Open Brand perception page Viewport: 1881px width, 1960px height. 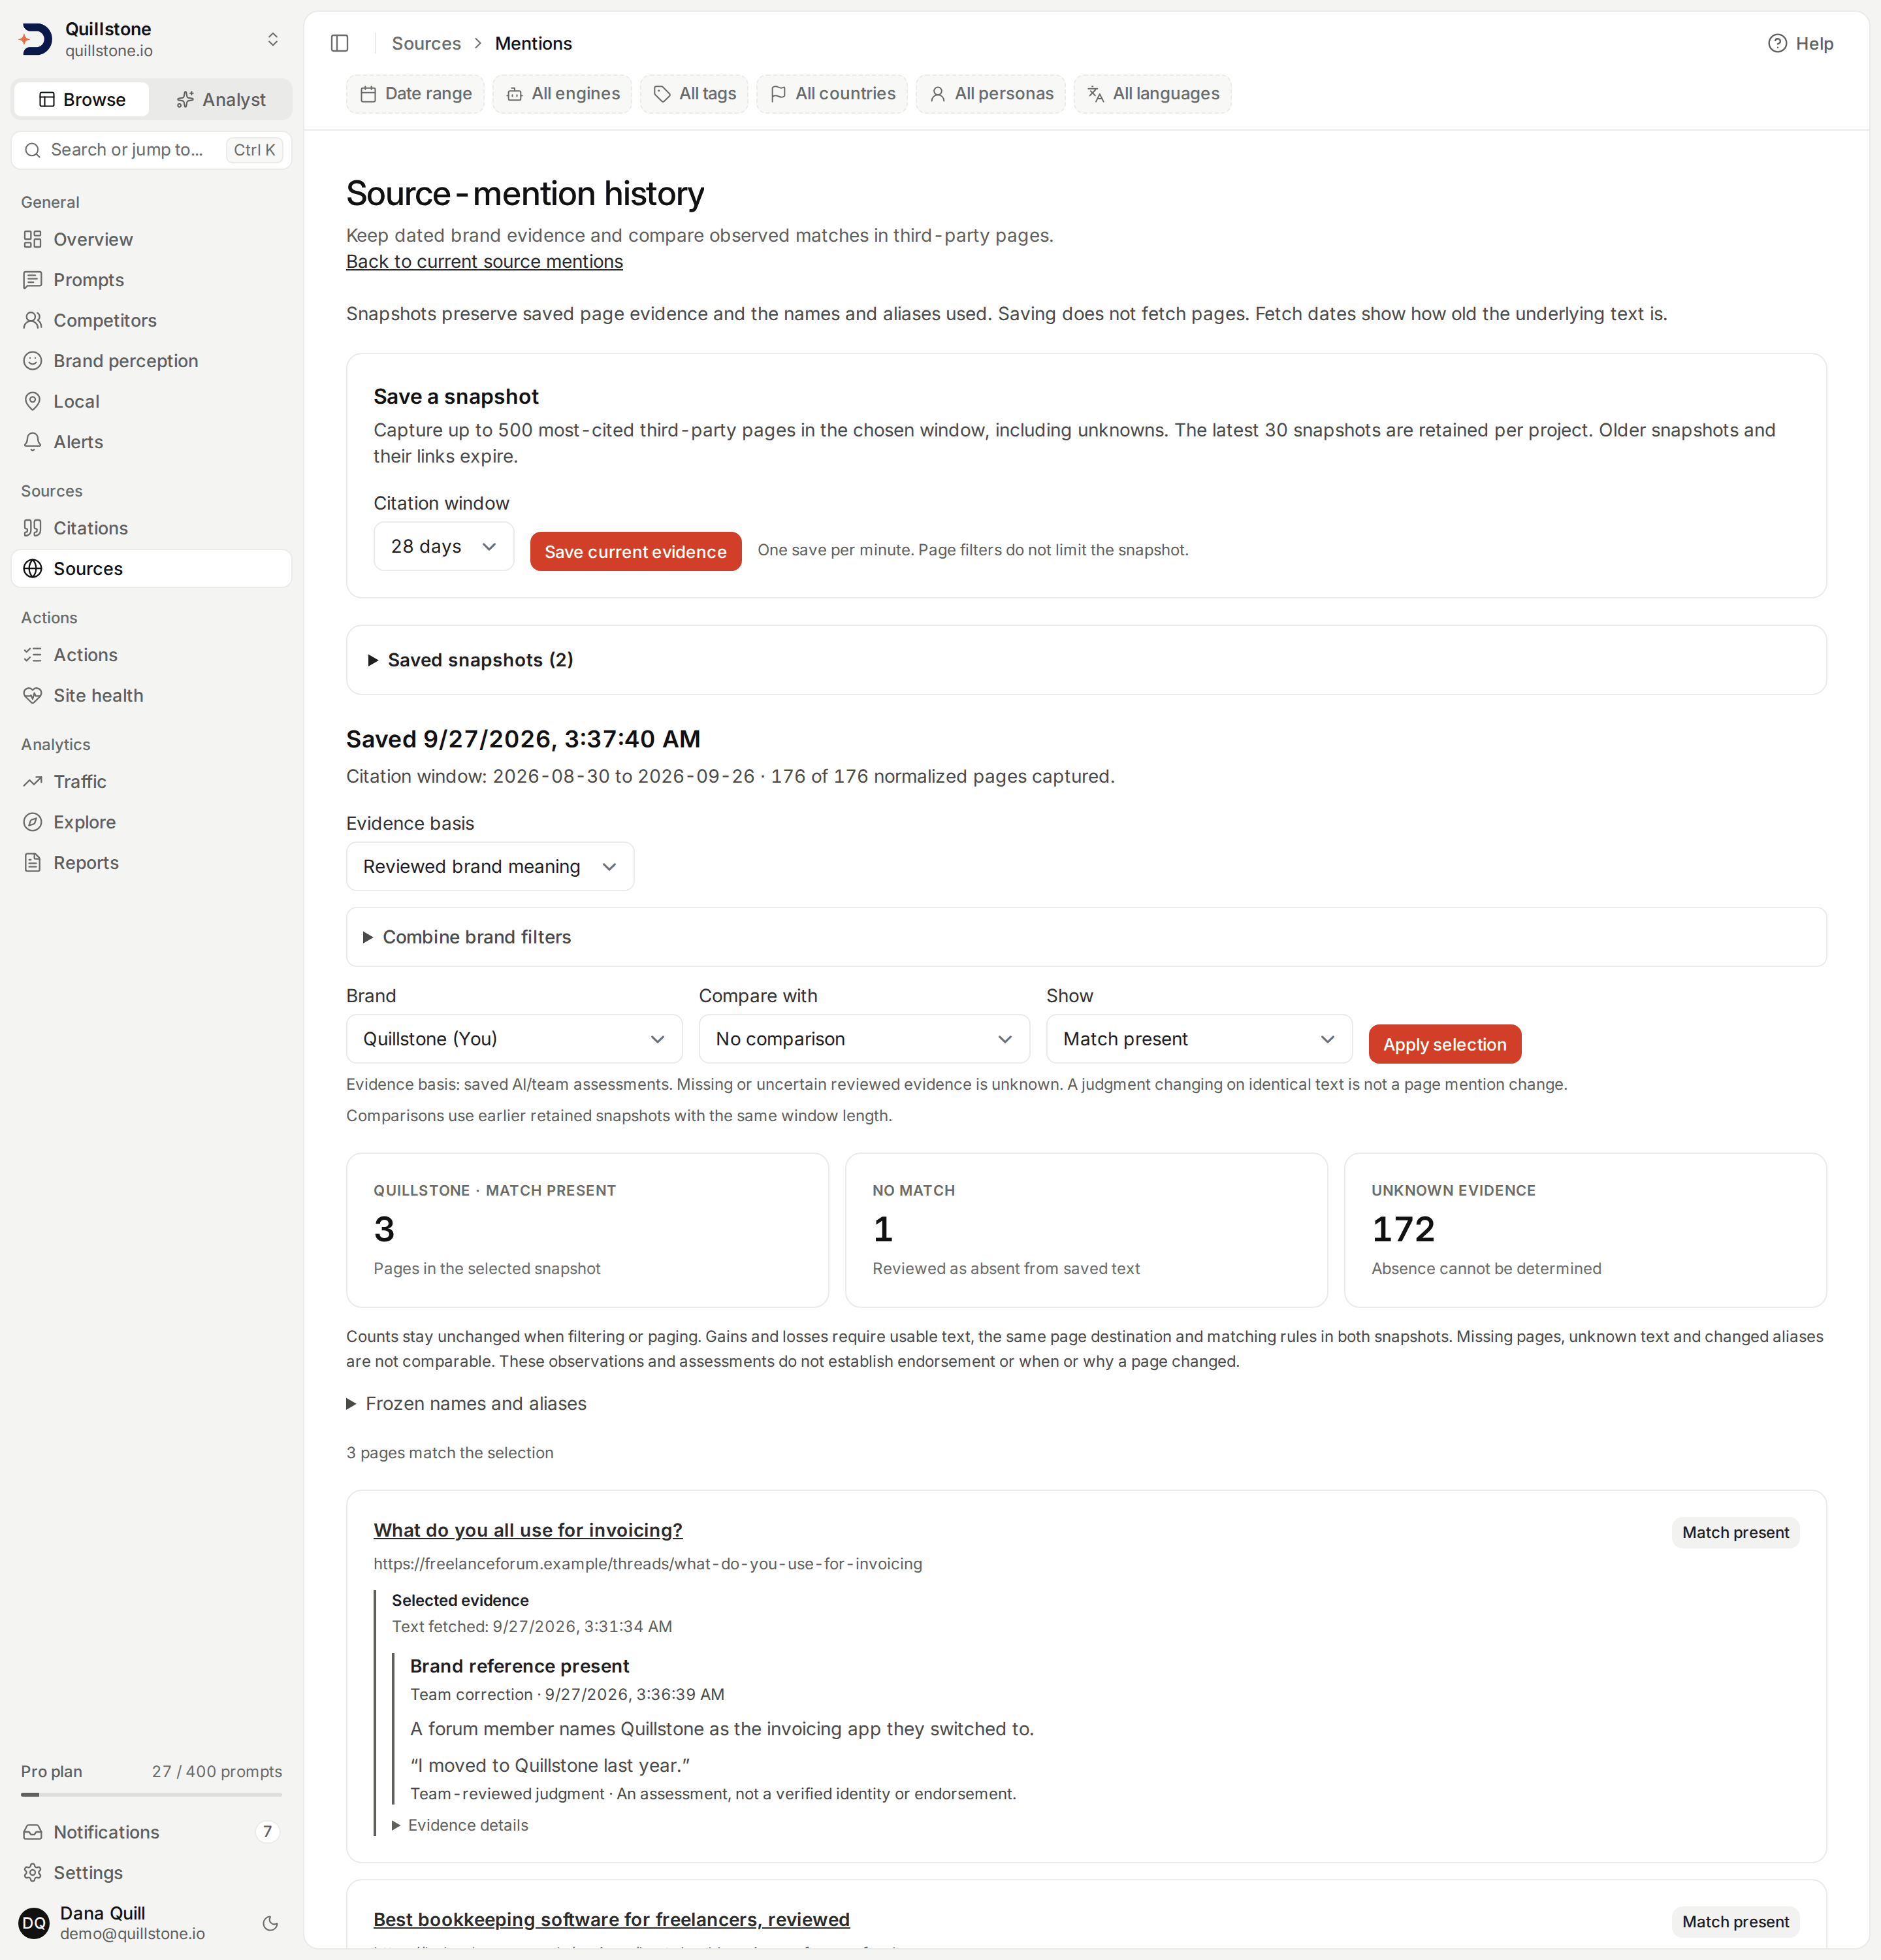(x=152, y=361)
